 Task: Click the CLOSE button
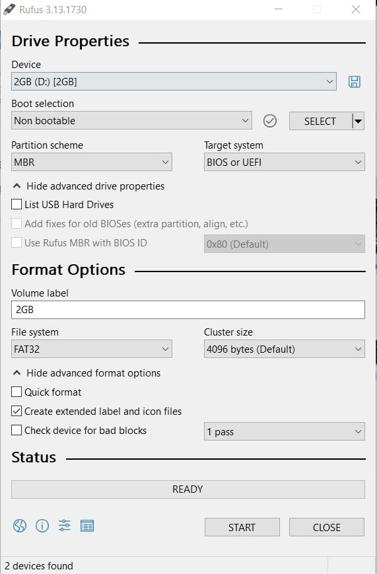[x=326, y=527]
